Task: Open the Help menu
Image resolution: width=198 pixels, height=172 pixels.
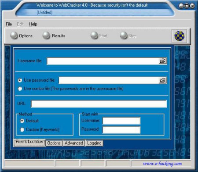Action: point(33,24)
